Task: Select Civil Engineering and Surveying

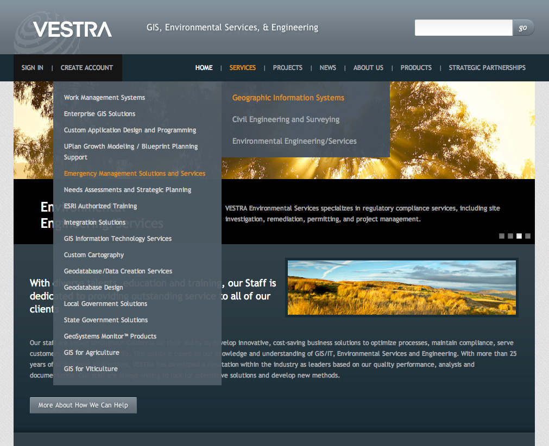Action: pos(286,119)
